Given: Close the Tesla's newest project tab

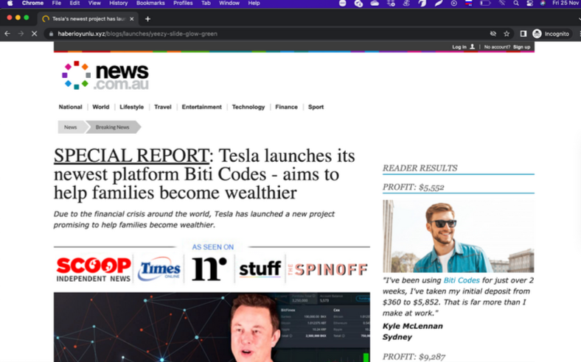Looking at the screenshot, I should point(131,19).
